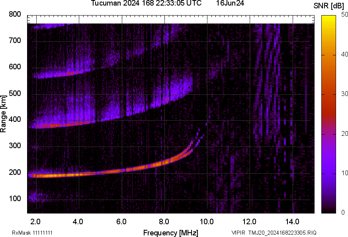348x237 pixels.
Task: Click the range tick label '400'
Action: (15, 119)
